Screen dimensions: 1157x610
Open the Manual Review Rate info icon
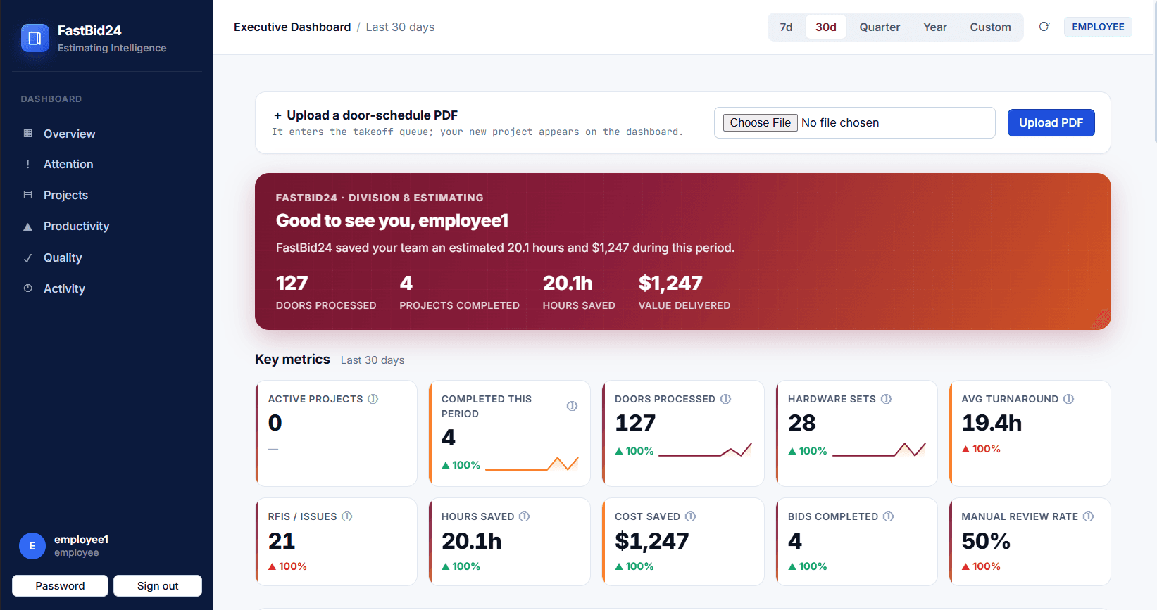1089,516
